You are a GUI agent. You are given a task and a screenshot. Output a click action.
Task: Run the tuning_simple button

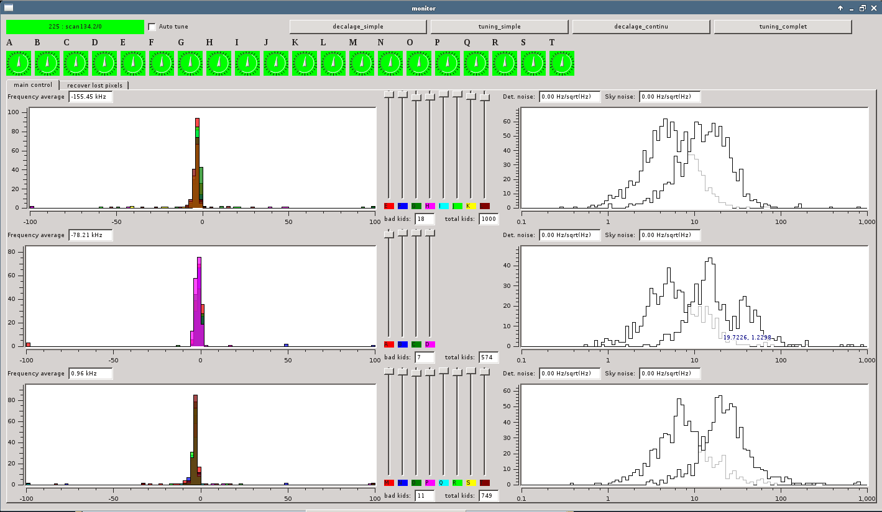tap(499, 27)
